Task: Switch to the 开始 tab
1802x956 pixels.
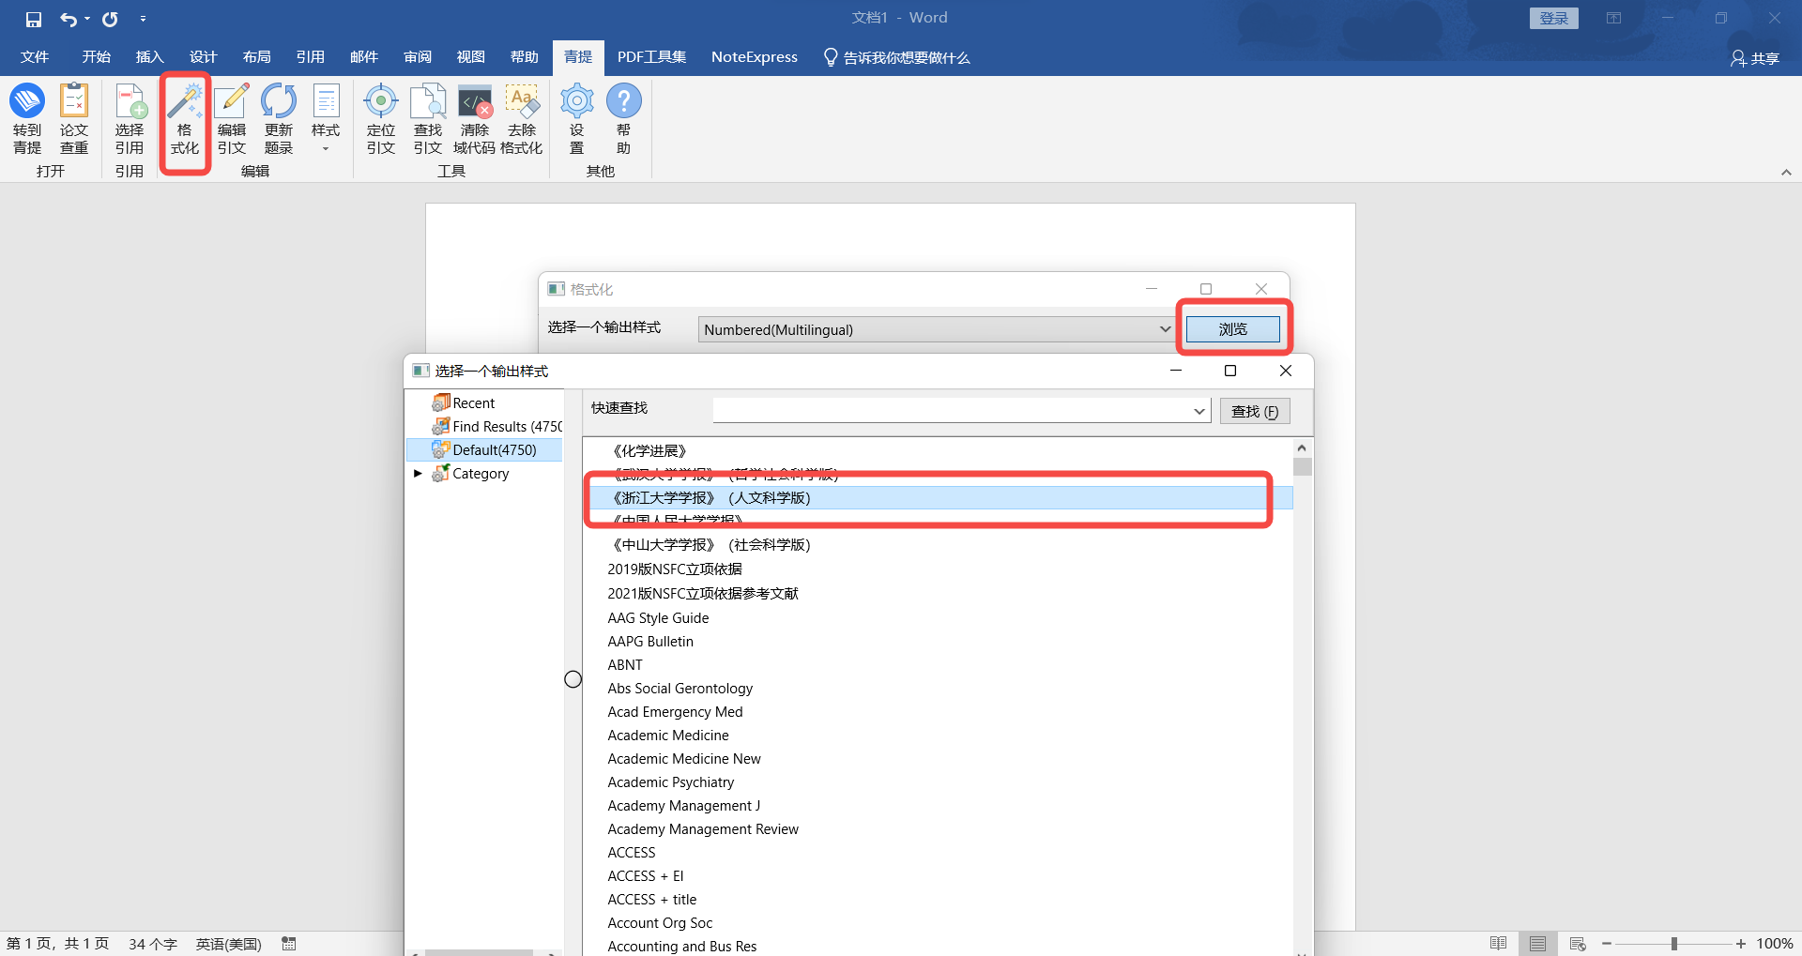Action: tap(97, 57)
